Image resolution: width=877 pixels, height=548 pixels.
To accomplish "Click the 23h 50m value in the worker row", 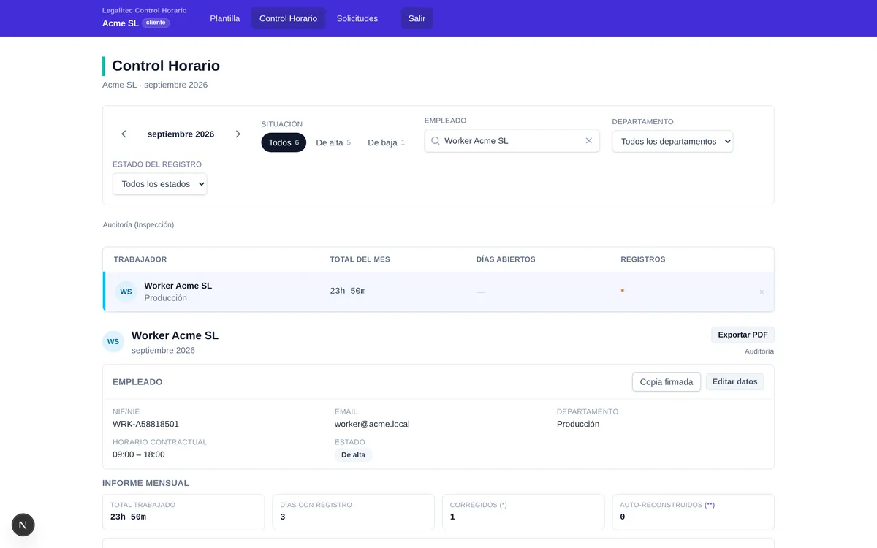I will click(348, 292).
